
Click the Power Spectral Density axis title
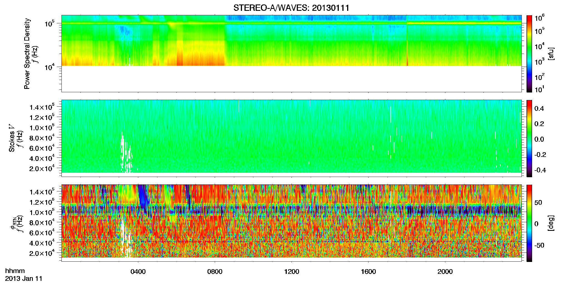27,54
